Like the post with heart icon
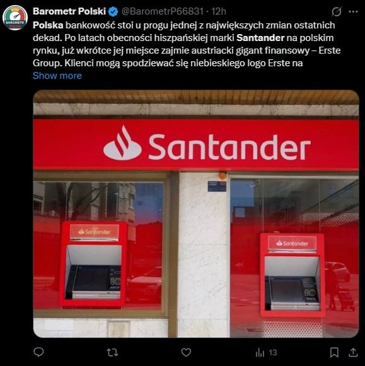The width and height of the screenshot is (365, 366). click(x=186, y=352)
